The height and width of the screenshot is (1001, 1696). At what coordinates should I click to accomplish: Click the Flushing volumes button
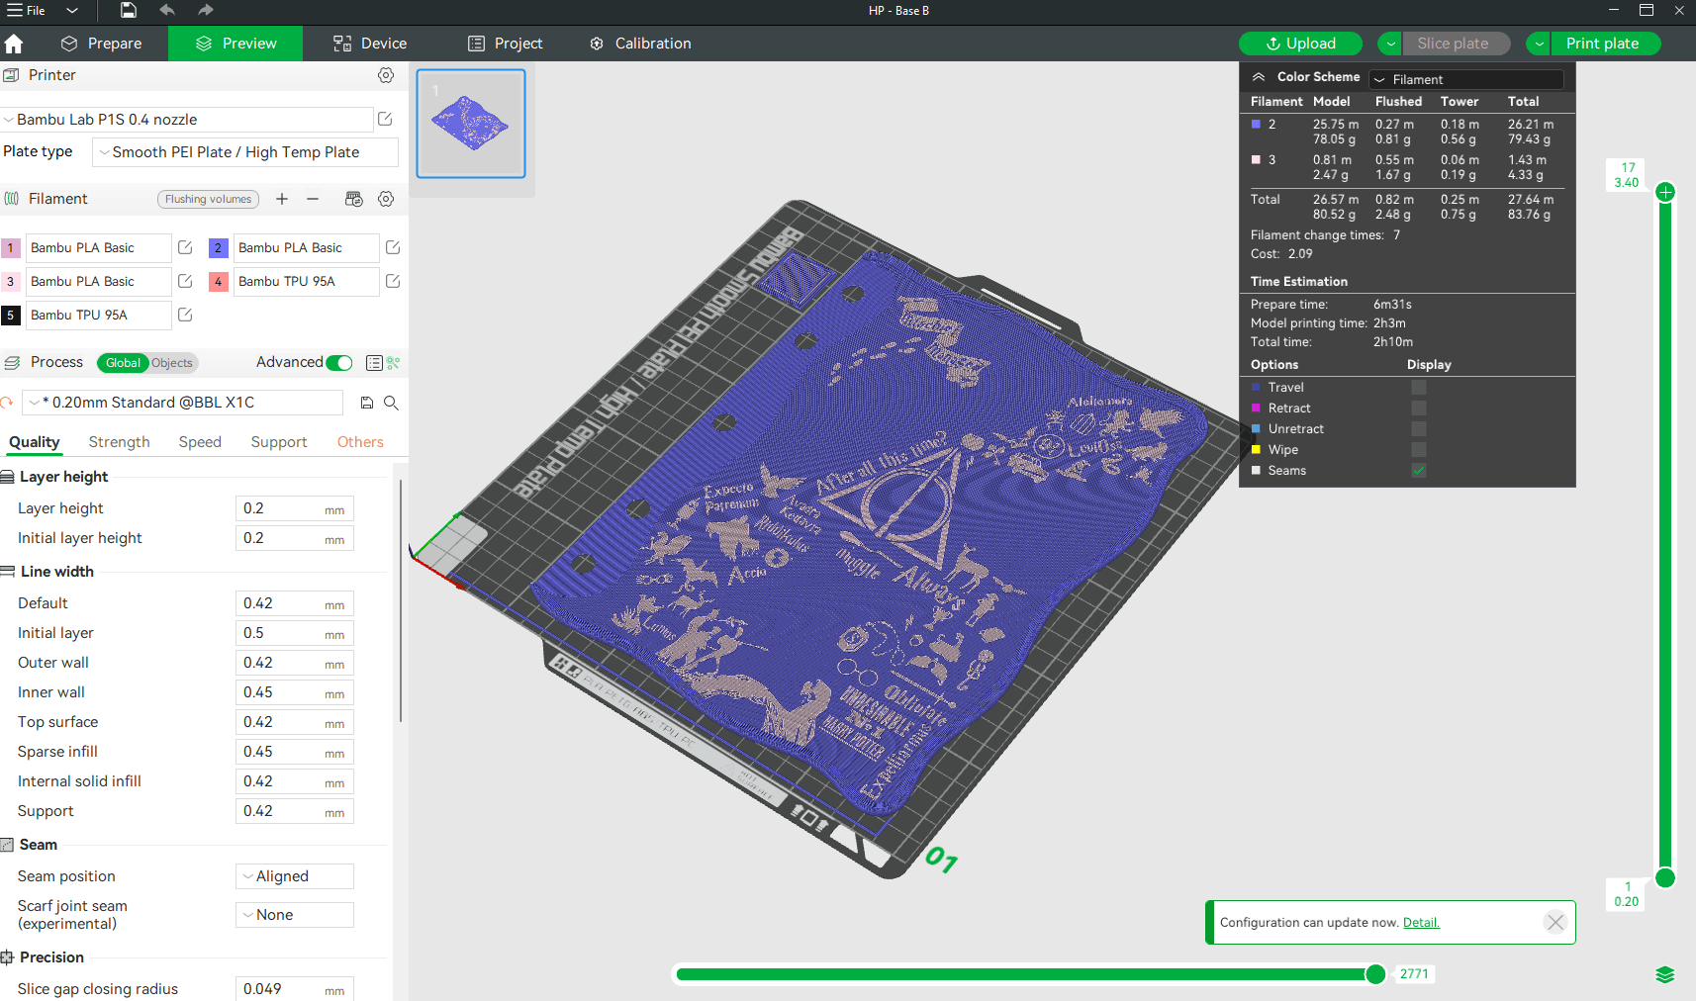[x=208, y=199]
